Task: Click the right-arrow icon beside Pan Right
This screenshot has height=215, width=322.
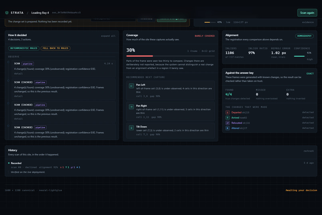Action: pyautogui.click(x=131, y=107)
